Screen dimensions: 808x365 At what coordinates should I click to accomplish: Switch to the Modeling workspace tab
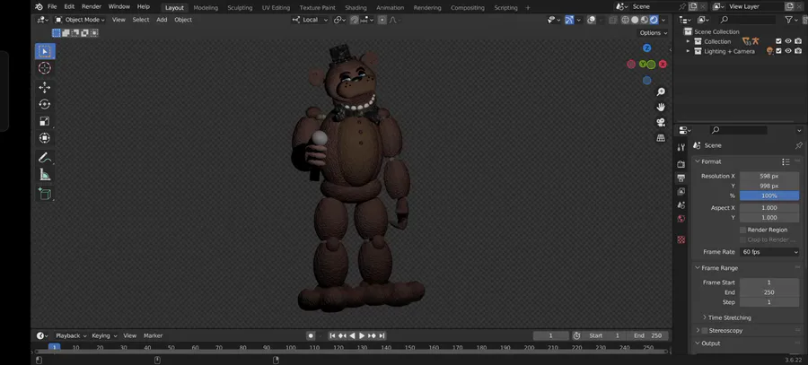tap(206, 8)
